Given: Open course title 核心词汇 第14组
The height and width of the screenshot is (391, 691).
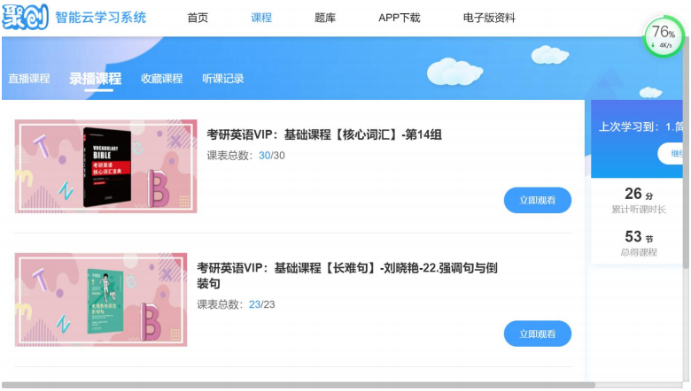Looking at the screenshot, I should 324,134.
